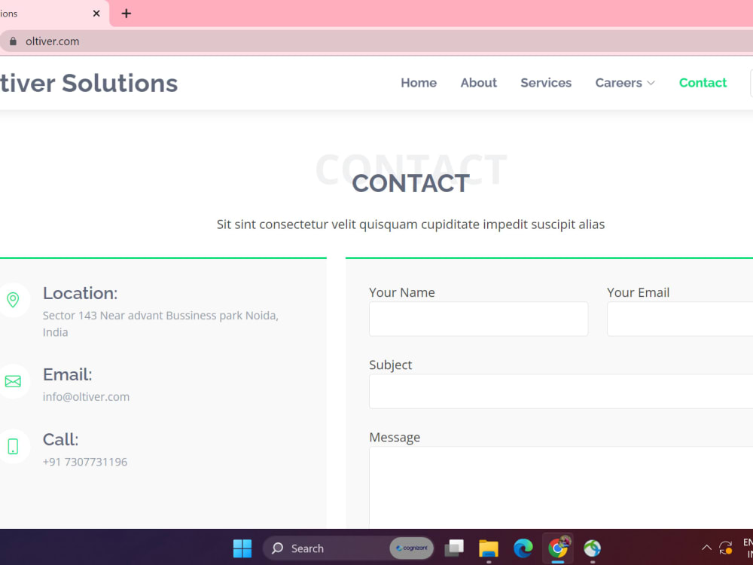Screen dimensions: 753x565
Task: Open the green globe app on taskbar
Action: [x=593, y=548]
